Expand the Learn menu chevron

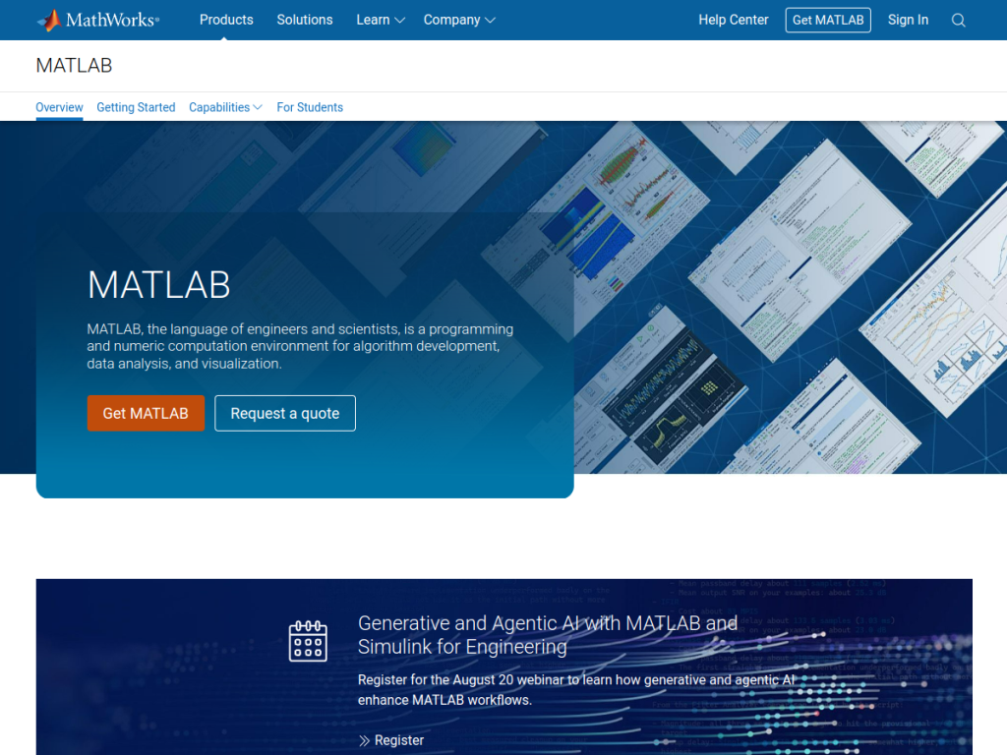click(x=399, y=20)
